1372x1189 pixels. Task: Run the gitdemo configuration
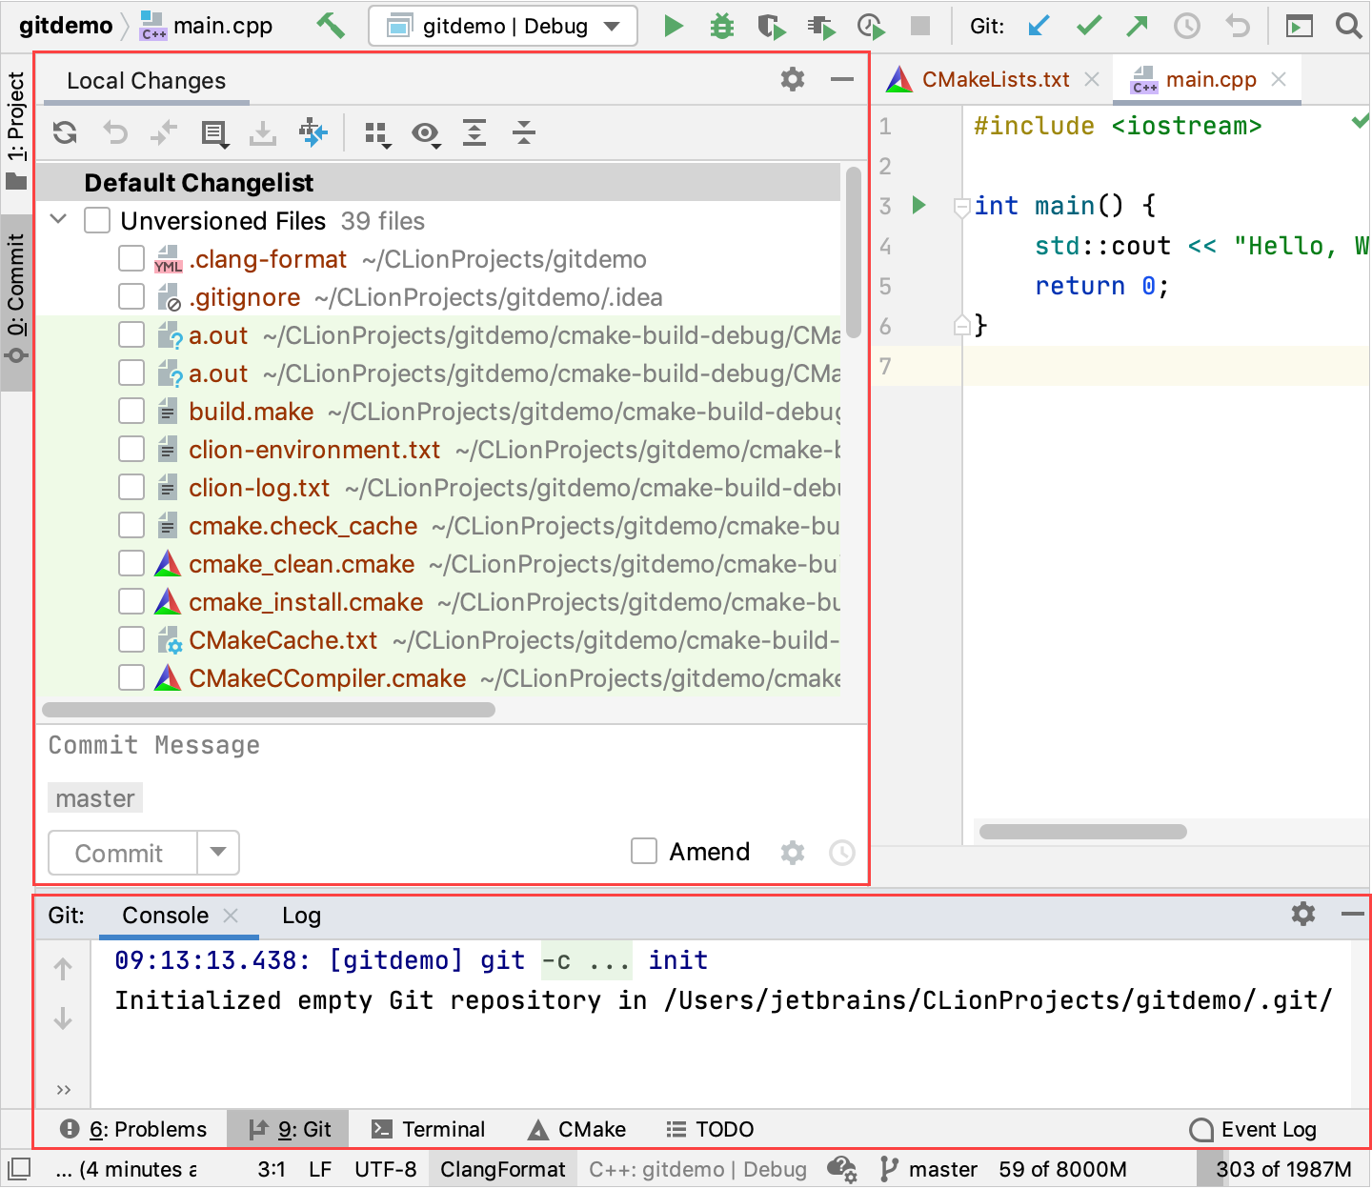[674, 26]
